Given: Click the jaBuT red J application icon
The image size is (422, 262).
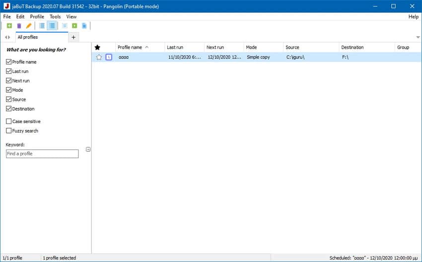Looking at the screenshot, I should 7,6.
